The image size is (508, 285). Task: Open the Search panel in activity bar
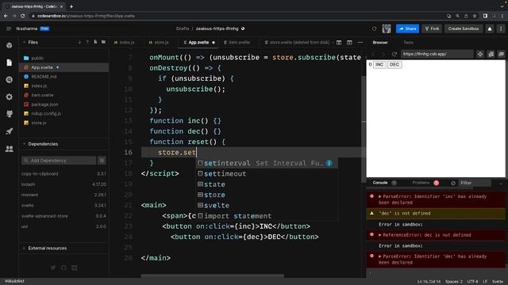pos(9,79)
